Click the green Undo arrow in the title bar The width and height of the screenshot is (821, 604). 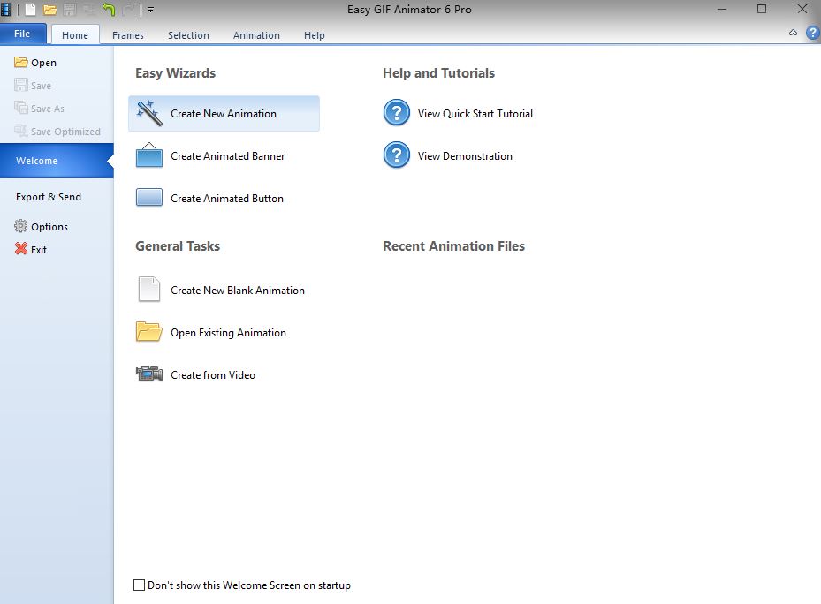click(x=109, y=9)
